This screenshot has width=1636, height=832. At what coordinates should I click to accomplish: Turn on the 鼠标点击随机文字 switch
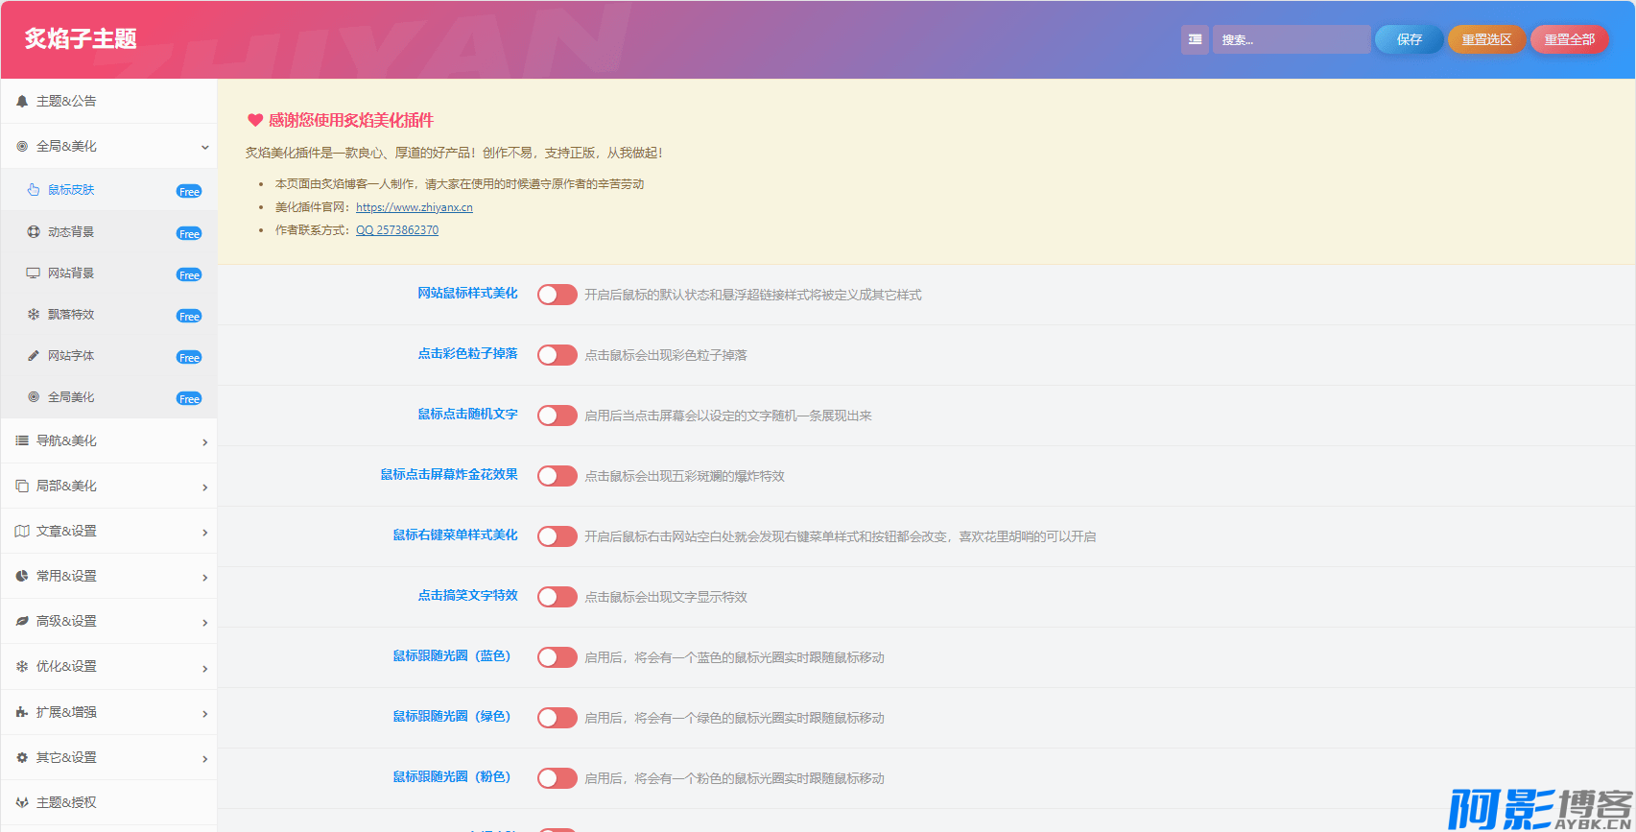click(x=557, y=416)
